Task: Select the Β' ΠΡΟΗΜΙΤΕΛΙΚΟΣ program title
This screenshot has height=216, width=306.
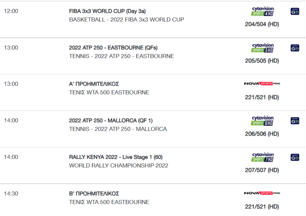Action: point(94,194)
